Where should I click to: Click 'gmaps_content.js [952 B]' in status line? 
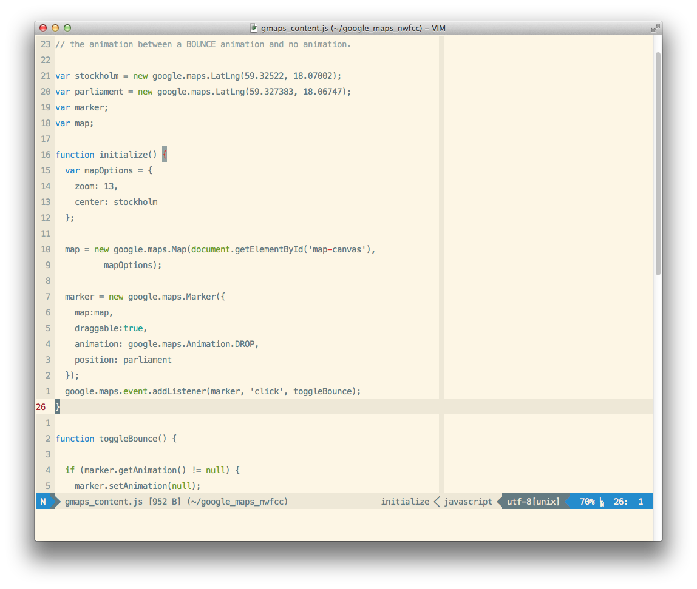point(123,502)
